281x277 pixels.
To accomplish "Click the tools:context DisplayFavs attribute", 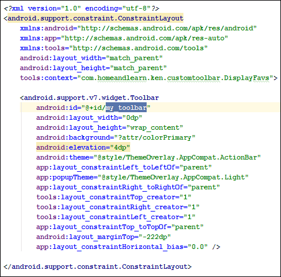I will [x=148, y=78].
